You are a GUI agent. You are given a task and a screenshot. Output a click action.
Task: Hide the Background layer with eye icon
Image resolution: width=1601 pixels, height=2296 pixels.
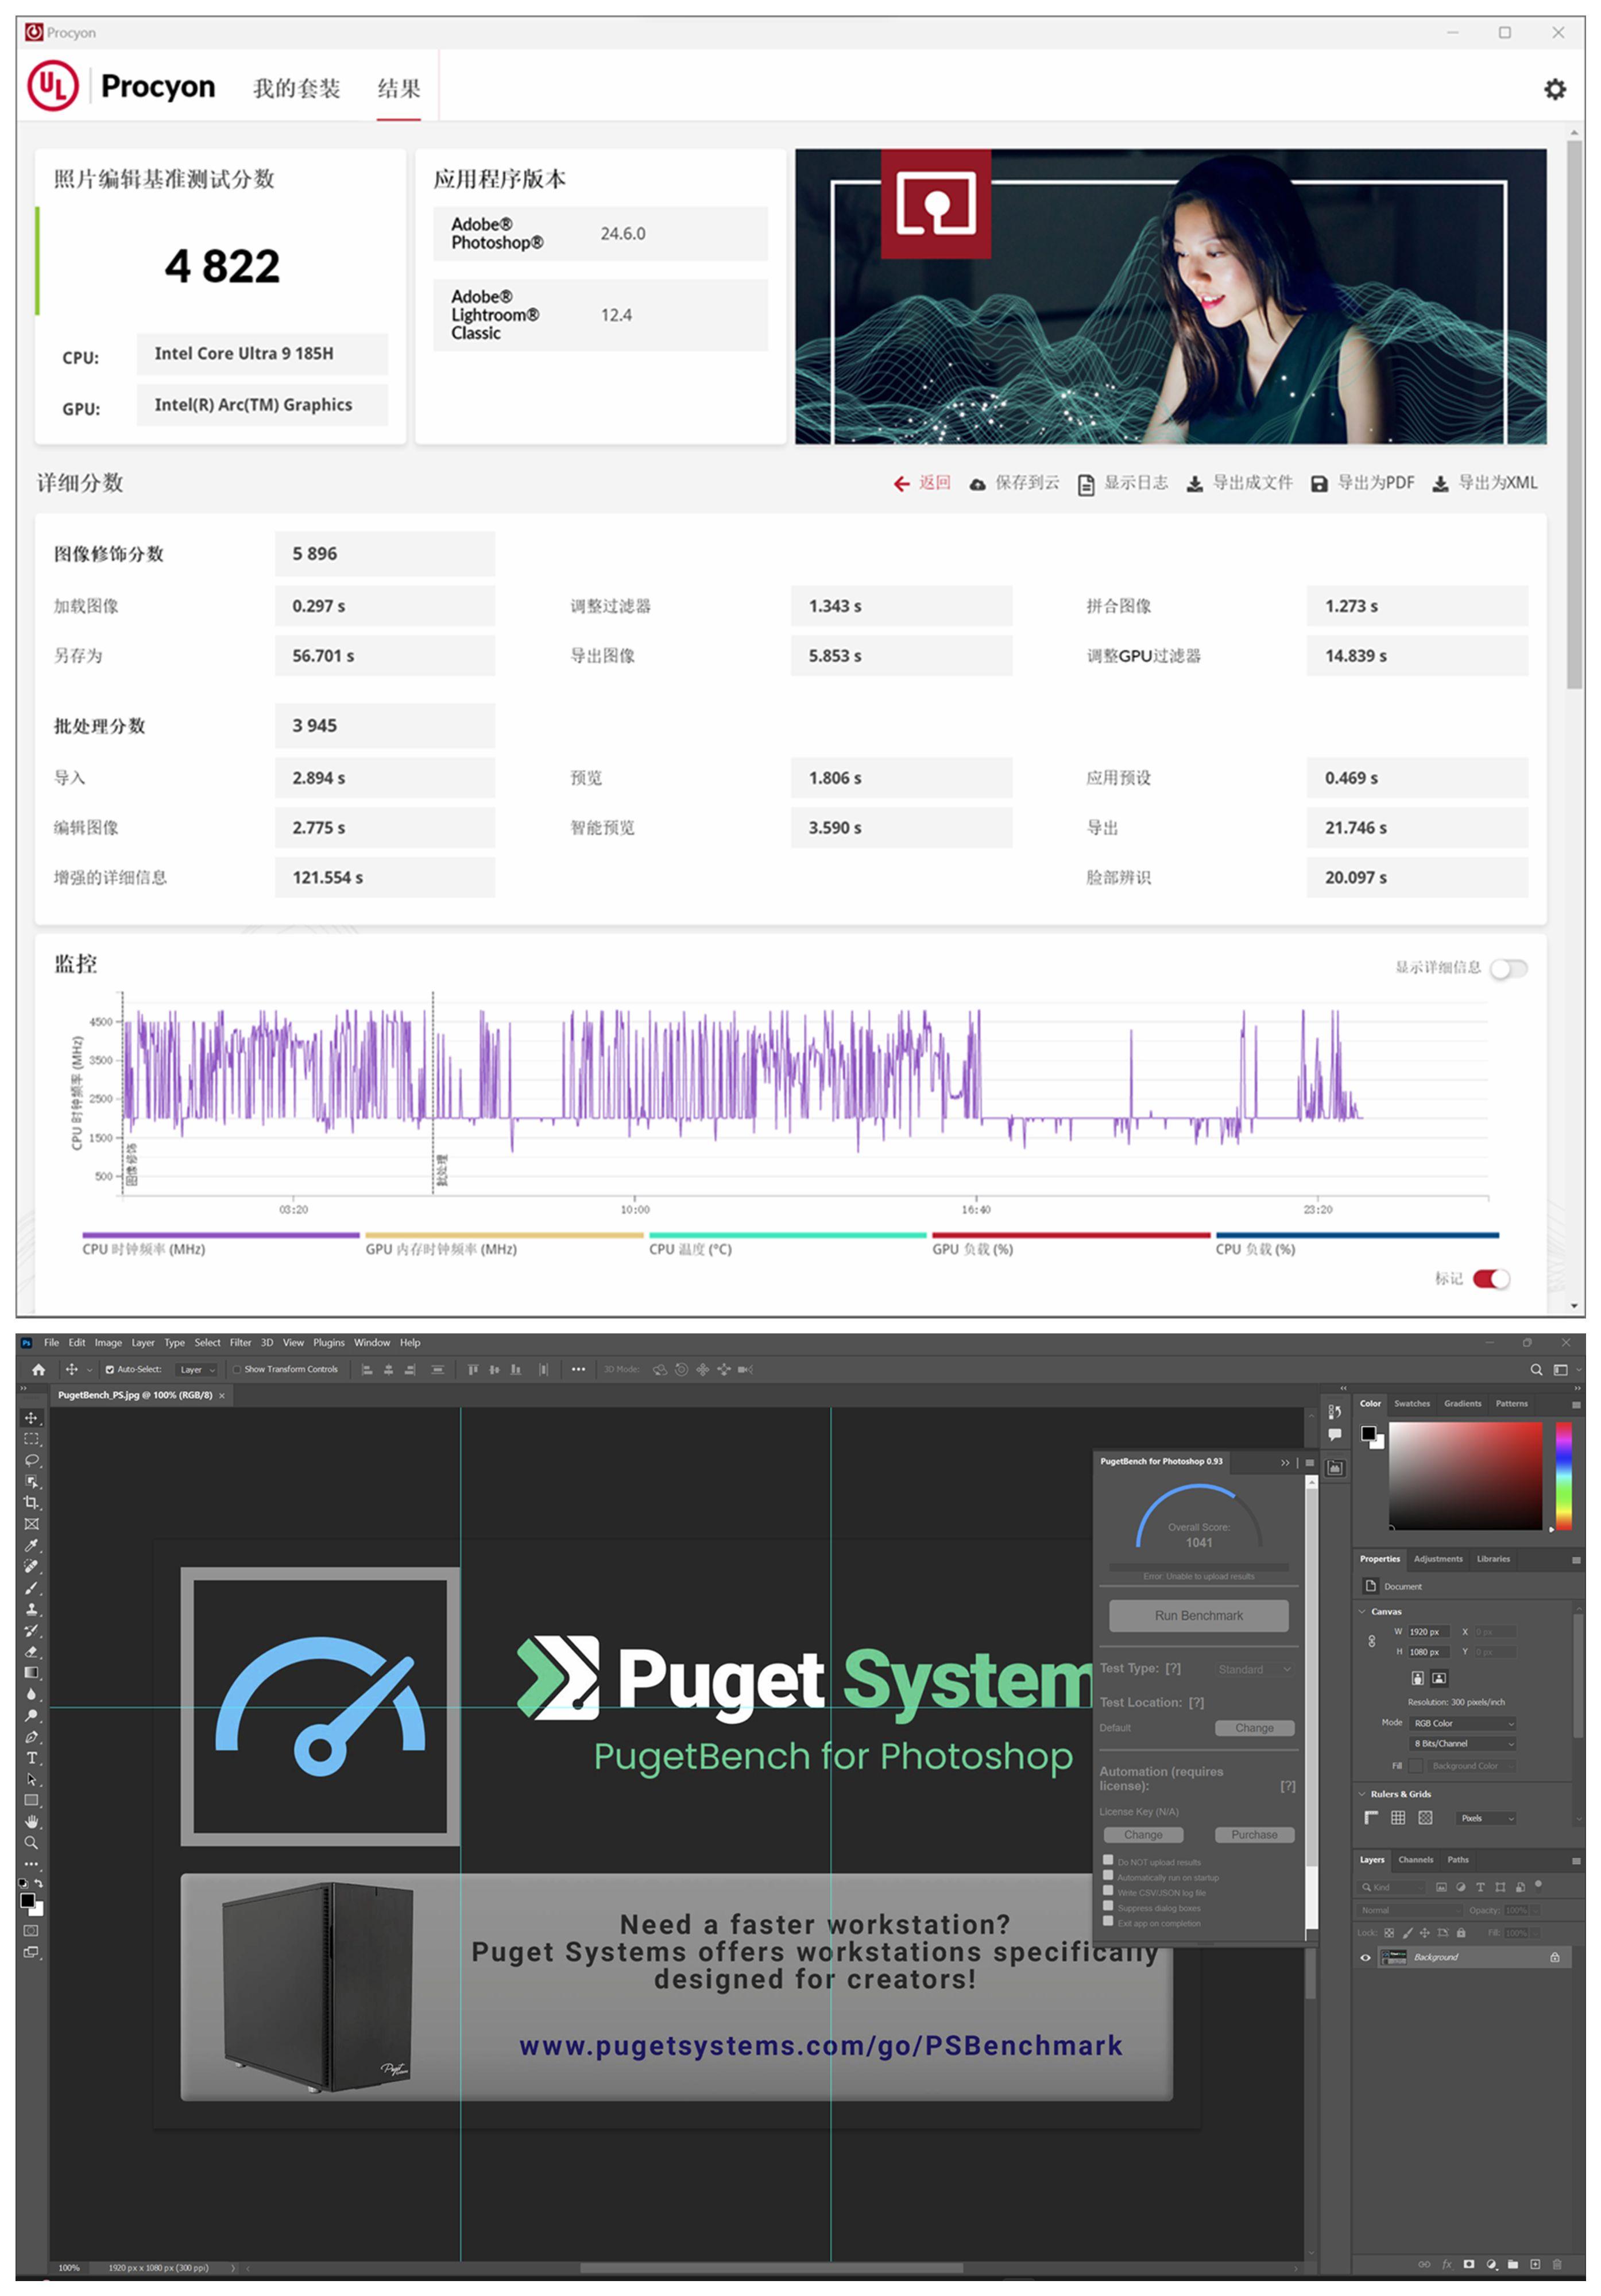[x=1365, y=1958]
